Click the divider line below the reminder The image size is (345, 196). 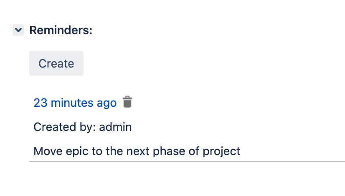click(187, 161)
